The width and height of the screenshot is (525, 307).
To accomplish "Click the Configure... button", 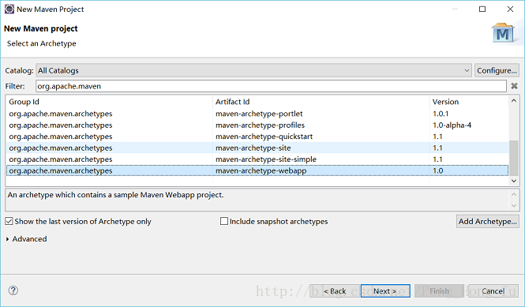I will click(x=497, y=70).
